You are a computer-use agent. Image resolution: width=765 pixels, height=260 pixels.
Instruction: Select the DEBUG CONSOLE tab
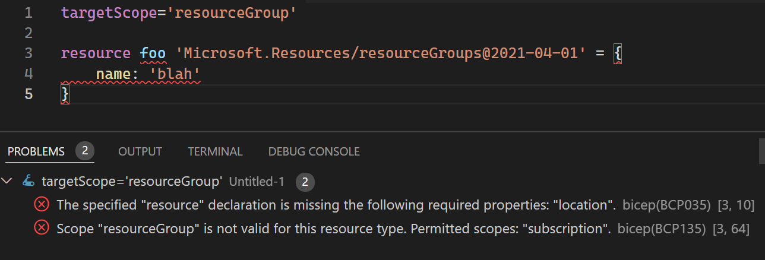pyautogui.click(x=314, y=151)
